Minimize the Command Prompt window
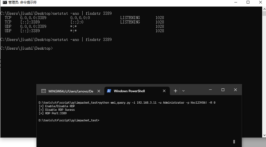The image size is (266, 147). [x=236, y=2]
